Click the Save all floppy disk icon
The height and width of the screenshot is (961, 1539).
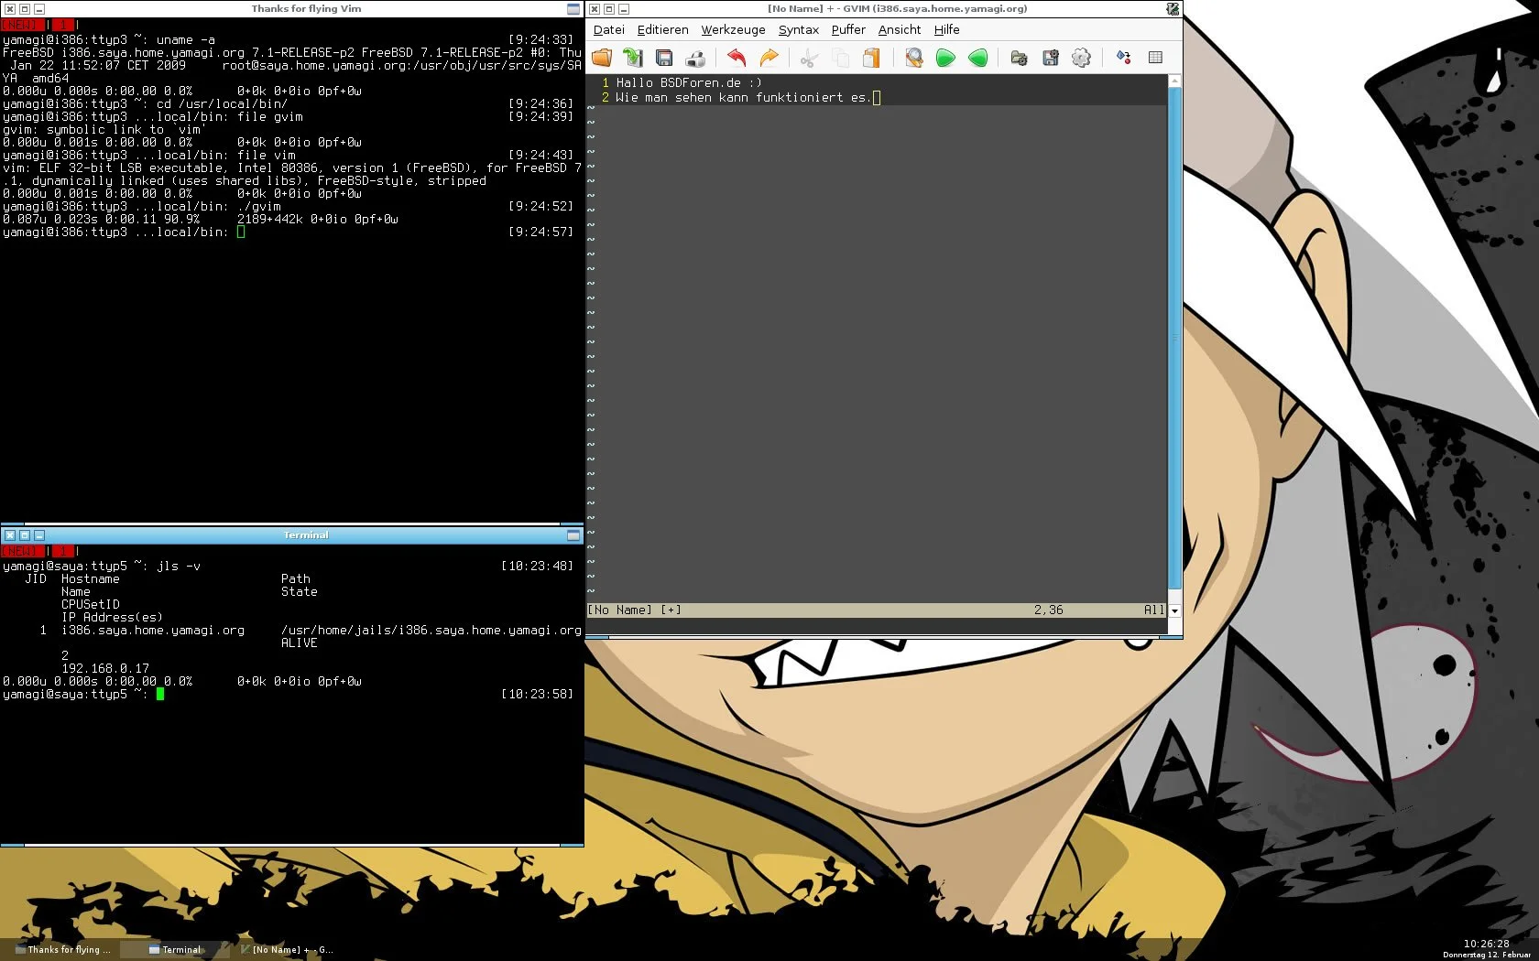tap(664, 58)
